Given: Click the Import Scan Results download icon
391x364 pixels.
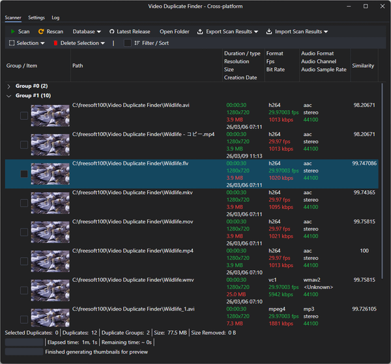Looking at the screenshot, I should coord(270,31).
